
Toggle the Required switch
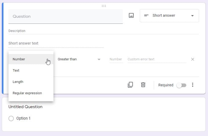coord(181,85)
